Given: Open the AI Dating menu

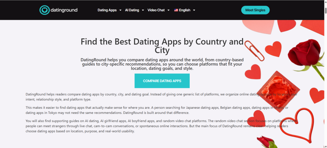Looking at the screenshot, I should pyautogui.click(x=132, y=10).
